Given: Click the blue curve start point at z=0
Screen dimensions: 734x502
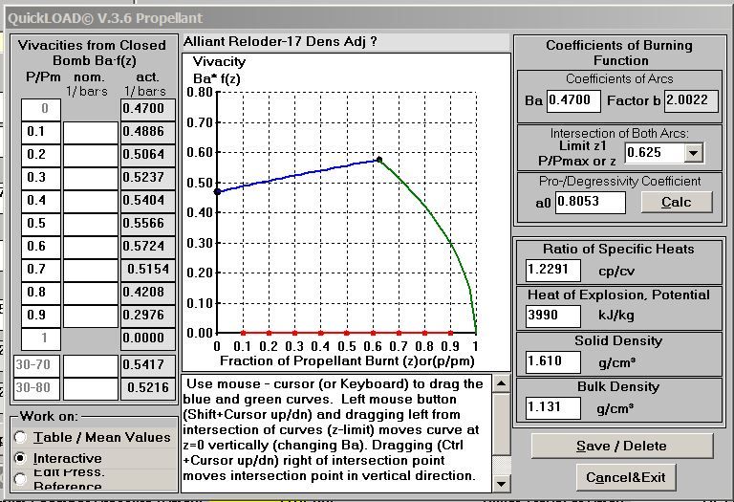Looking at the screenshot, I should point(217,191).
